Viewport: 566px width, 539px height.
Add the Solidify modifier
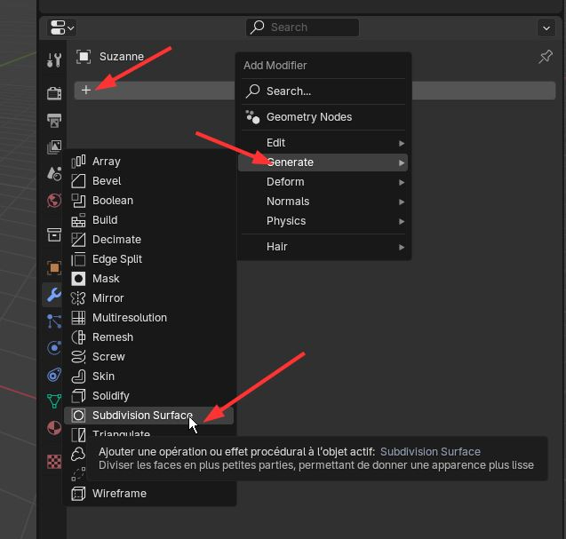coord(148,395)
